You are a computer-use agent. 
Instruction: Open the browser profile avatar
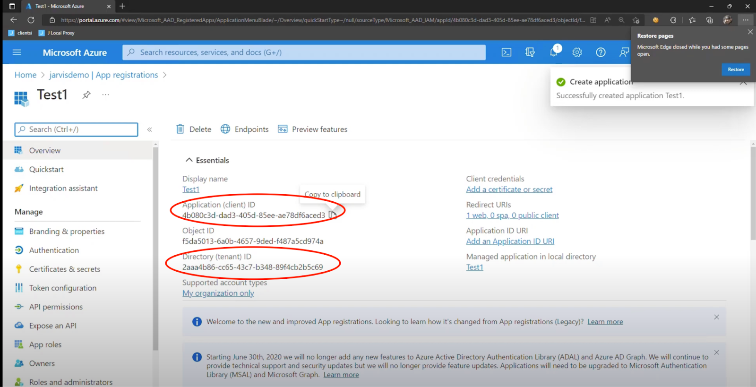click(x=727, y=20)
